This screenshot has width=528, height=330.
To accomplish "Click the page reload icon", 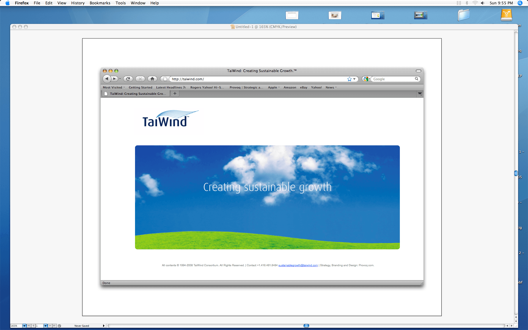I will [127, 79].
